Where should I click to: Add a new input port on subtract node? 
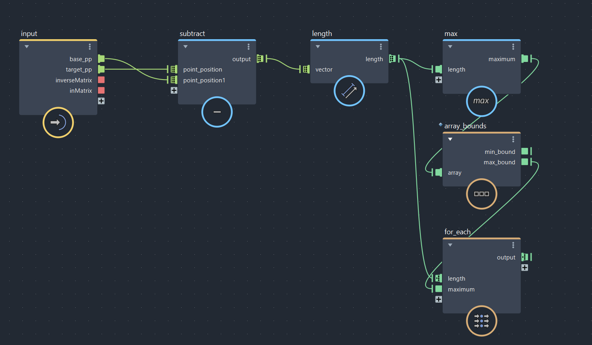(174, 90)
